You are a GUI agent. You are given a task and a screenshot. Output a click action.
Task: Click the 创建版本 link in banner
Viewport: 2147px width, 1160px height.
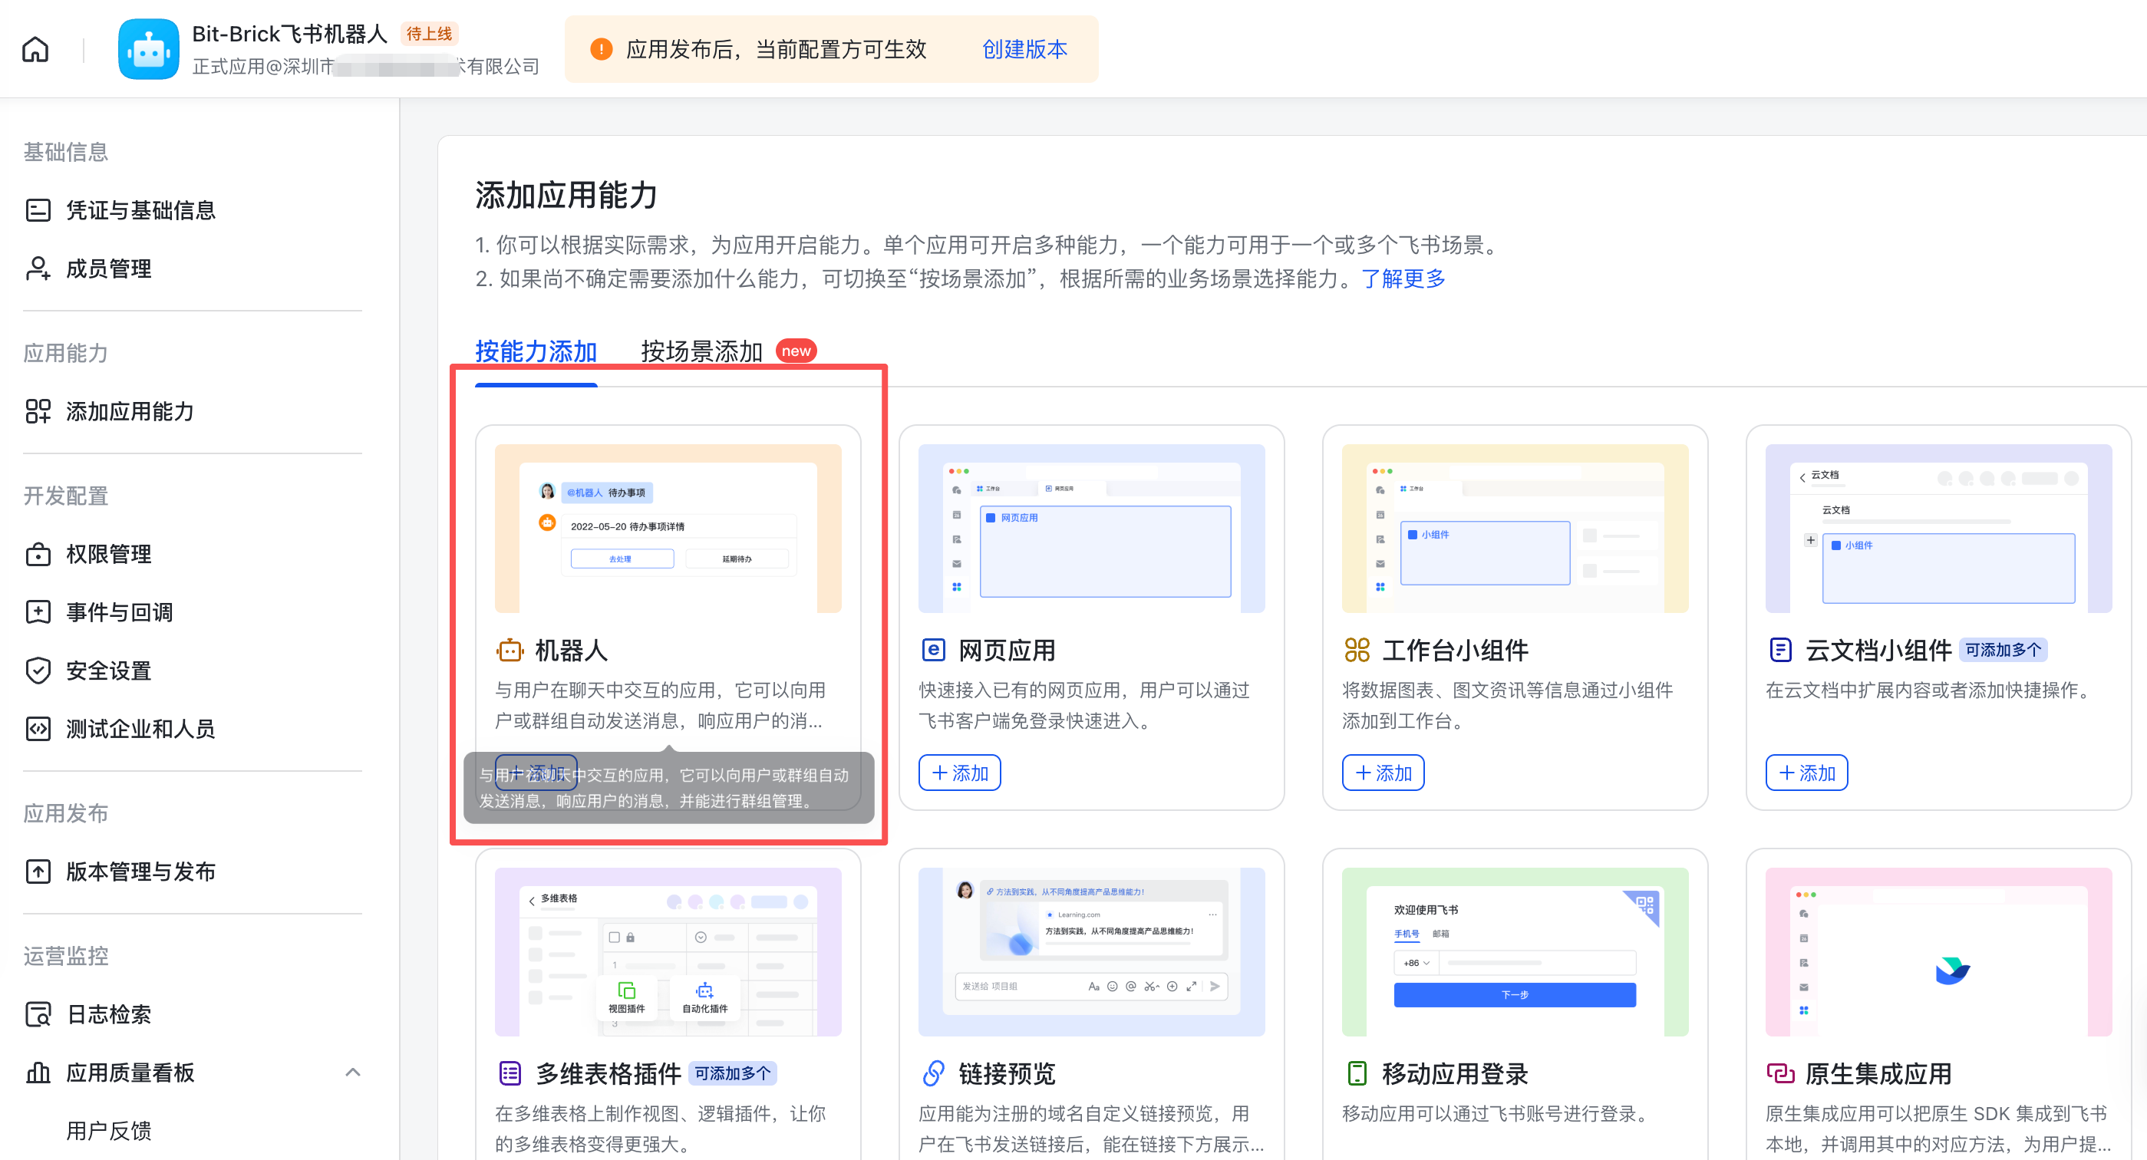coord(1024,49)
